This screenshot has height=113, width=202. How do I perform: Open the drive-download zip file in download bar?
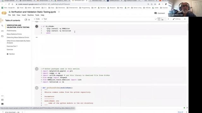[12, 112]
